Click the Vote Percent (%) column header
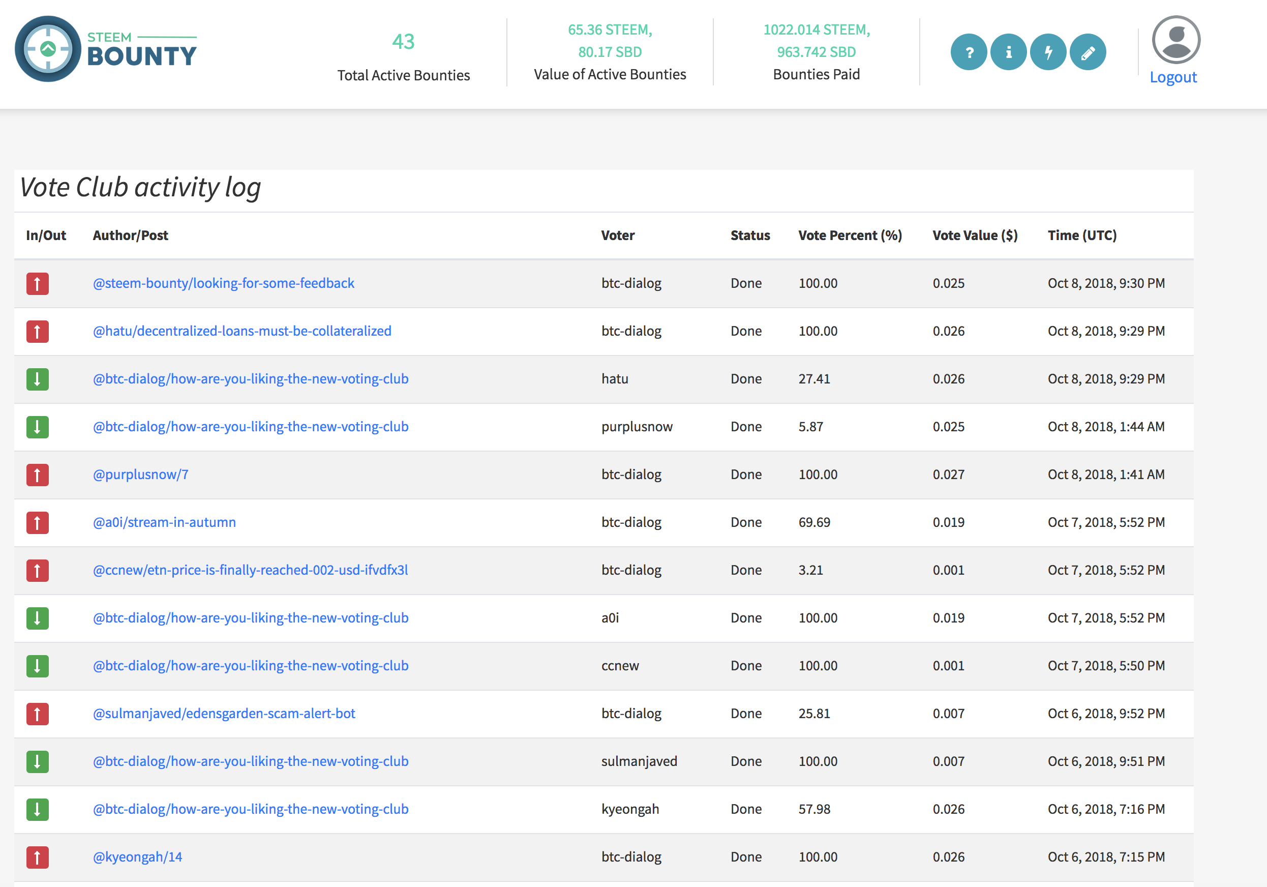The width and height of the screenshot is (1267, 887). pos(850,235)
